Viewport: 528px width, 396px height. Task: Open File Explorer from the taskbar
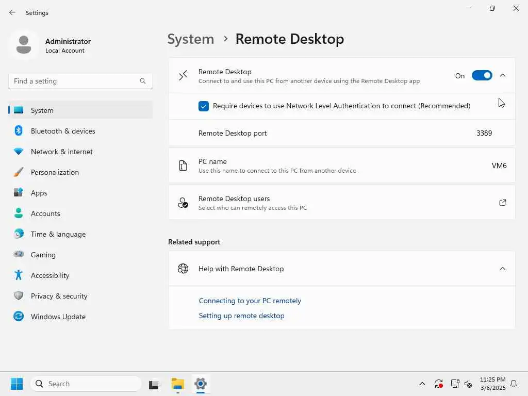tap(177, 384)
